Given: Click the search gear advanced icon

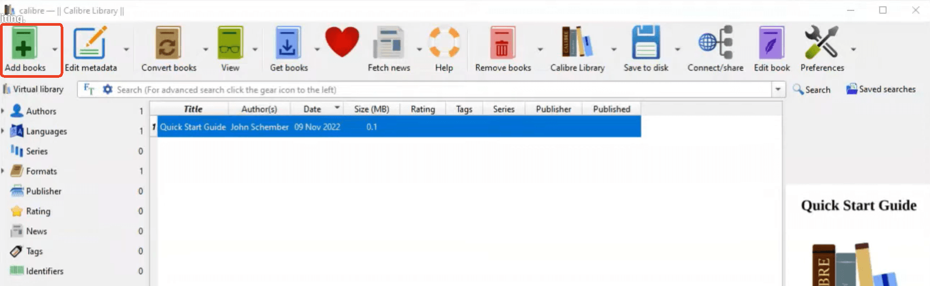Looking at the screenshot, I should (x=107, y=89).
